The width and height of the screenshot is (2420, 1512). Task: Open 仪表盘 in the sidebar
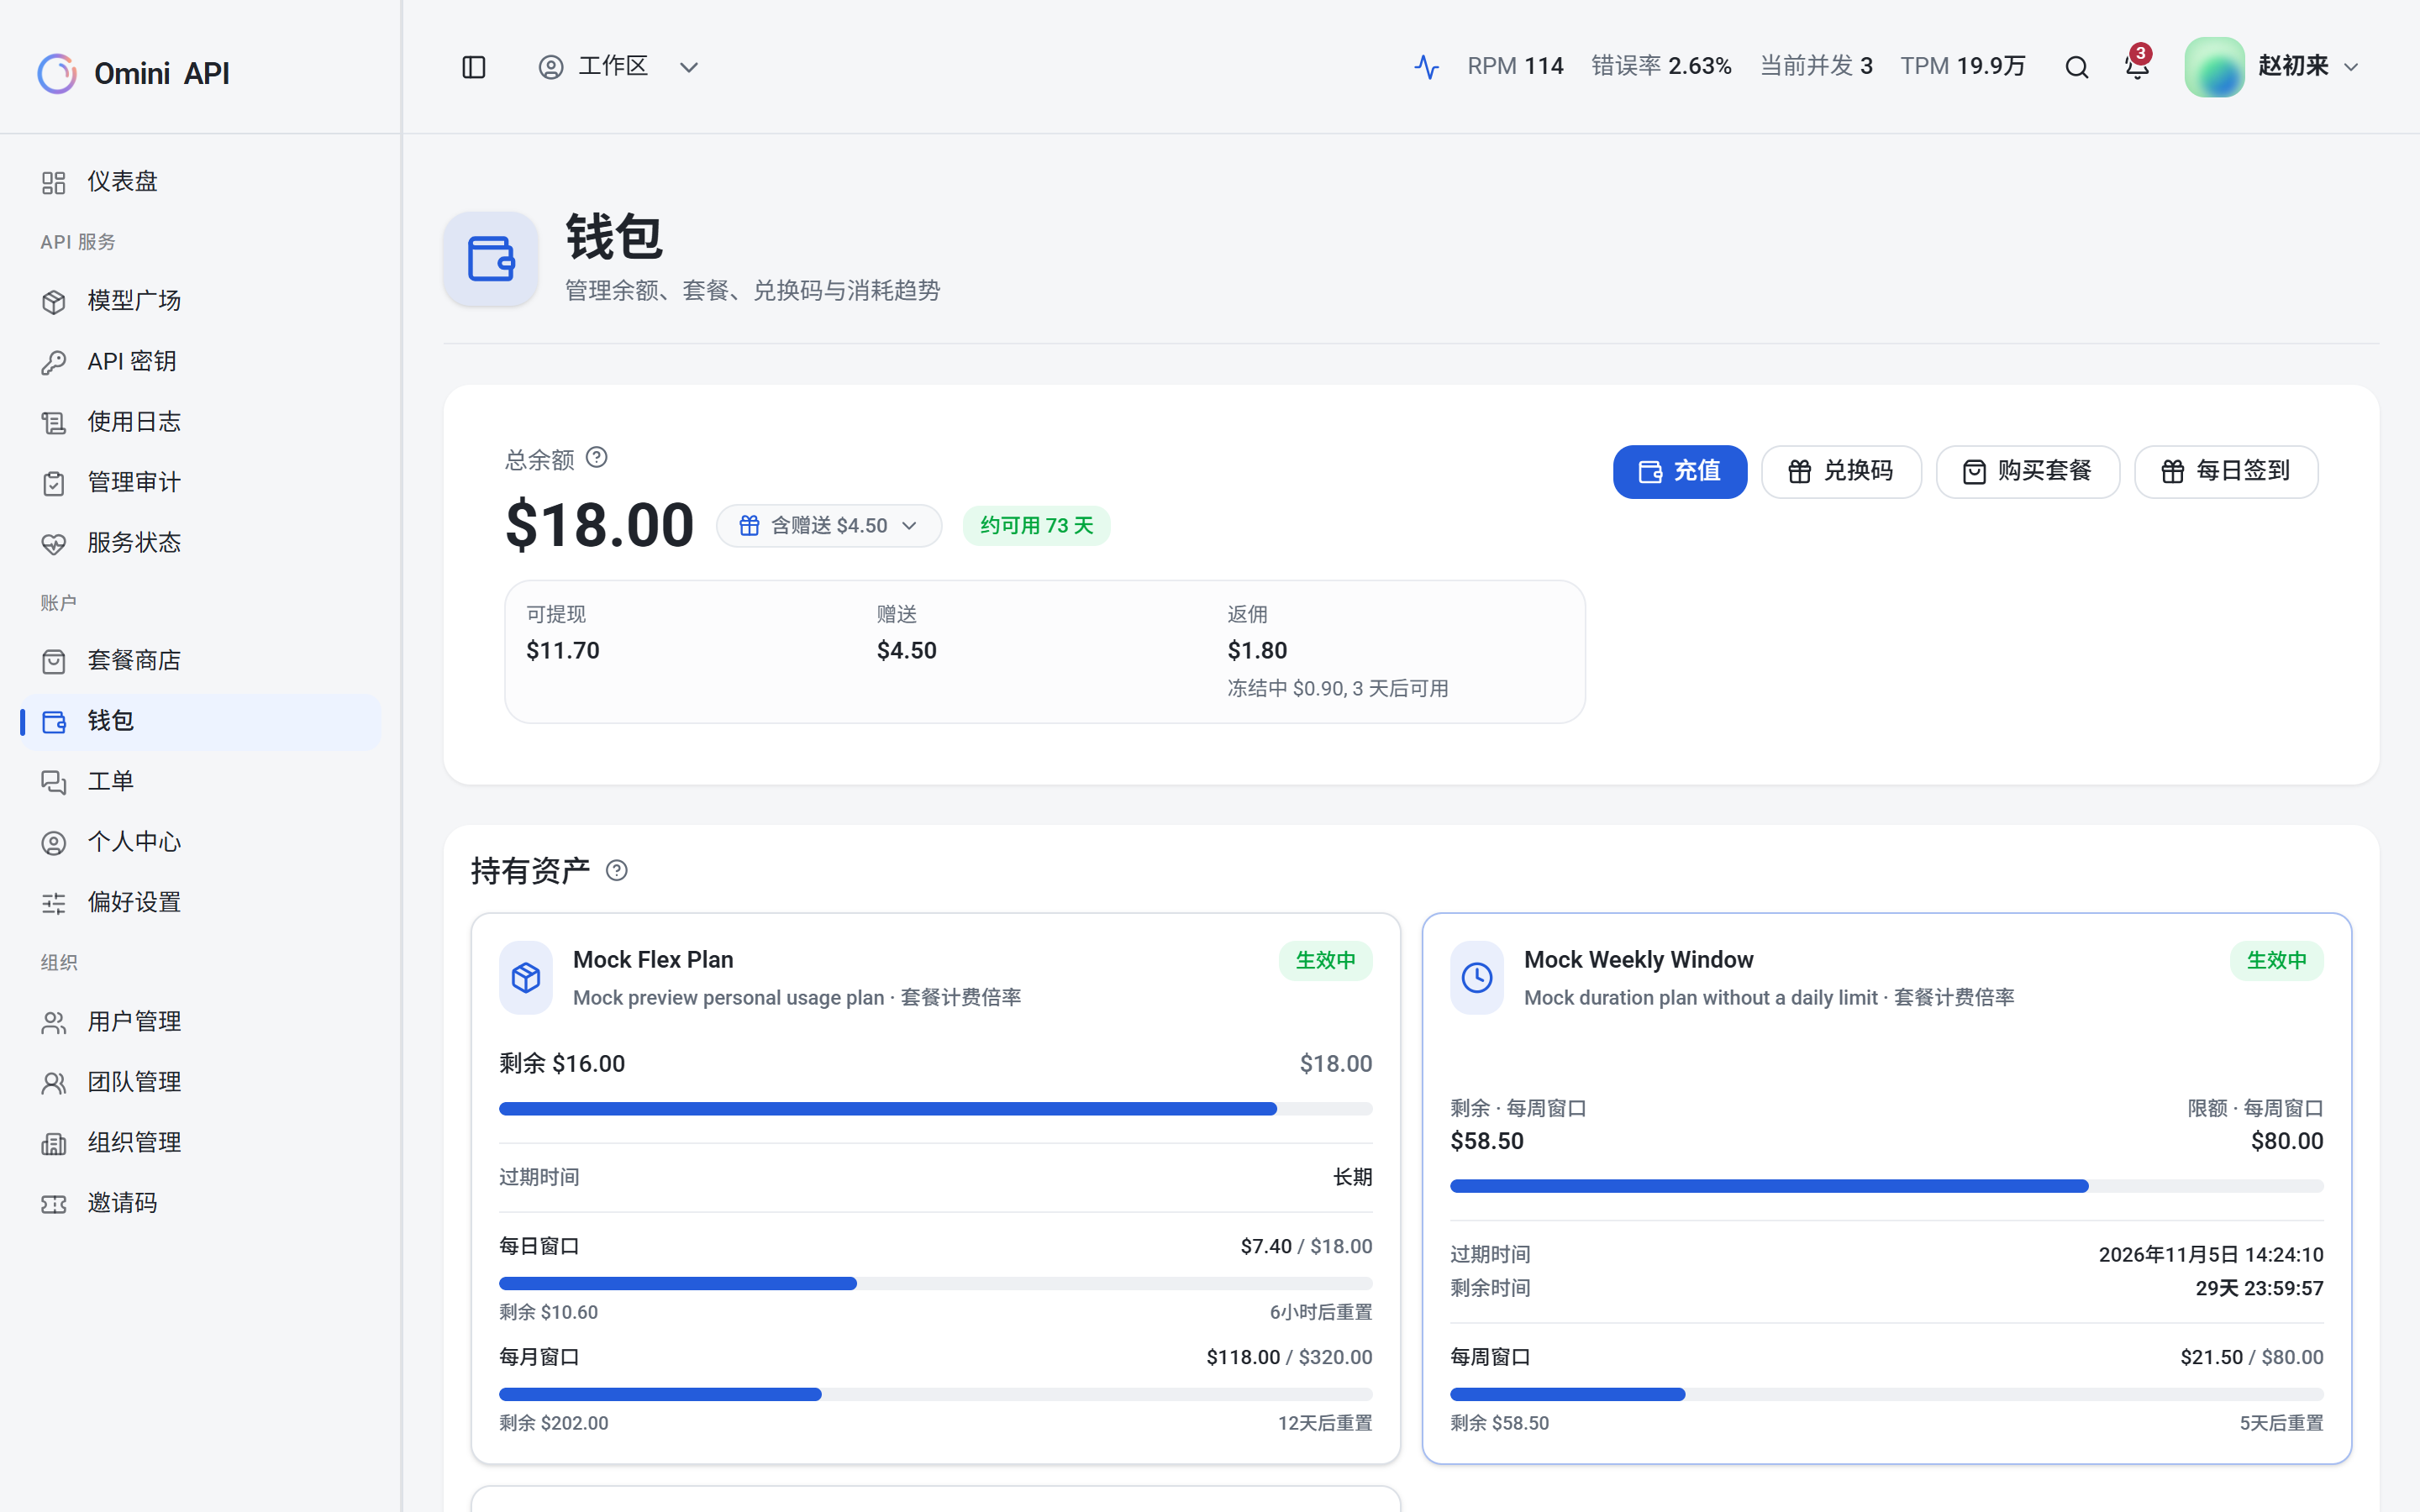coord(200,182)
